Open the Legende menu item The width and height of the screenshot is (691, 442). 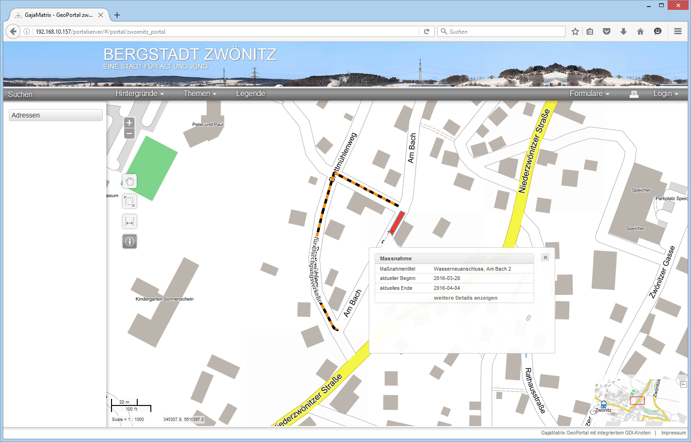(251, 94)
